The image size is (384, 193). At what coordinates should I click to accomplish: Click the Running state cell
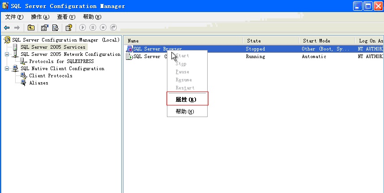tap(256, 56)
